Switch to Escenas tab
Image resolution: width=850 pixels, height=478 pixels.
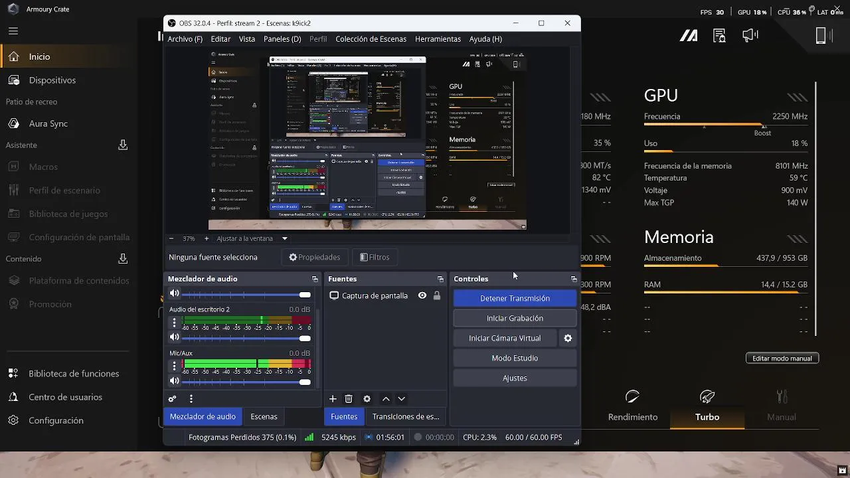click(x=264, y=417)
